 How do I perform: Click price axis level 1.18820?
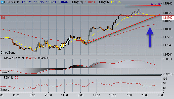167,13
